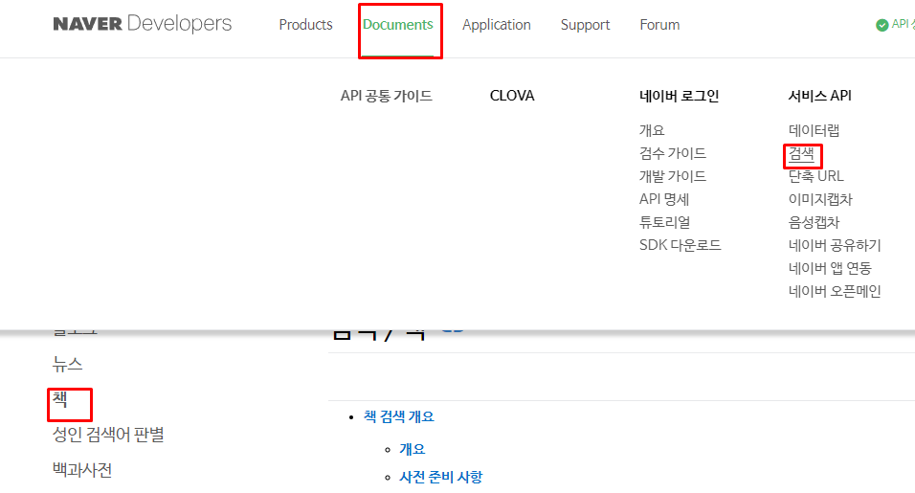Open 이미지캡차 link
The image size is (915, 493).
point(820,199)
